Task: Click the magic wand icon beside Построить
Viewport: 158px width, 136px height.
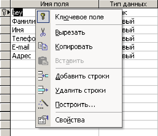Action: pos(43,104)
